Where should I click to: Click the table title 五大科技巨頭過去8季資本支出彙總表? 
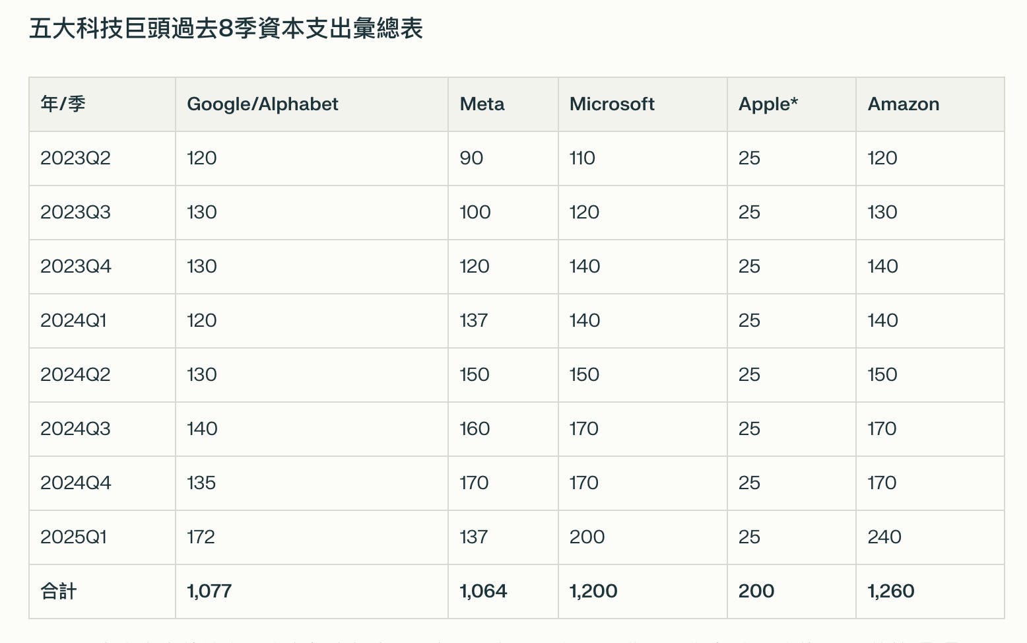point(226,29)
